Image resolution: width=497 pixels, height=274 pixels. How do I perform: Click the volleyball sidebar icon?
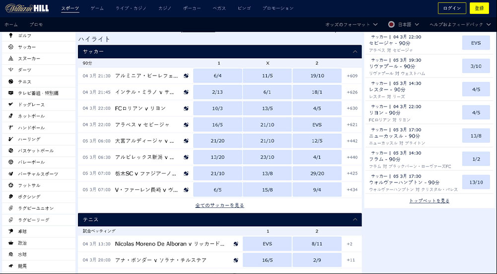[11, 162]
